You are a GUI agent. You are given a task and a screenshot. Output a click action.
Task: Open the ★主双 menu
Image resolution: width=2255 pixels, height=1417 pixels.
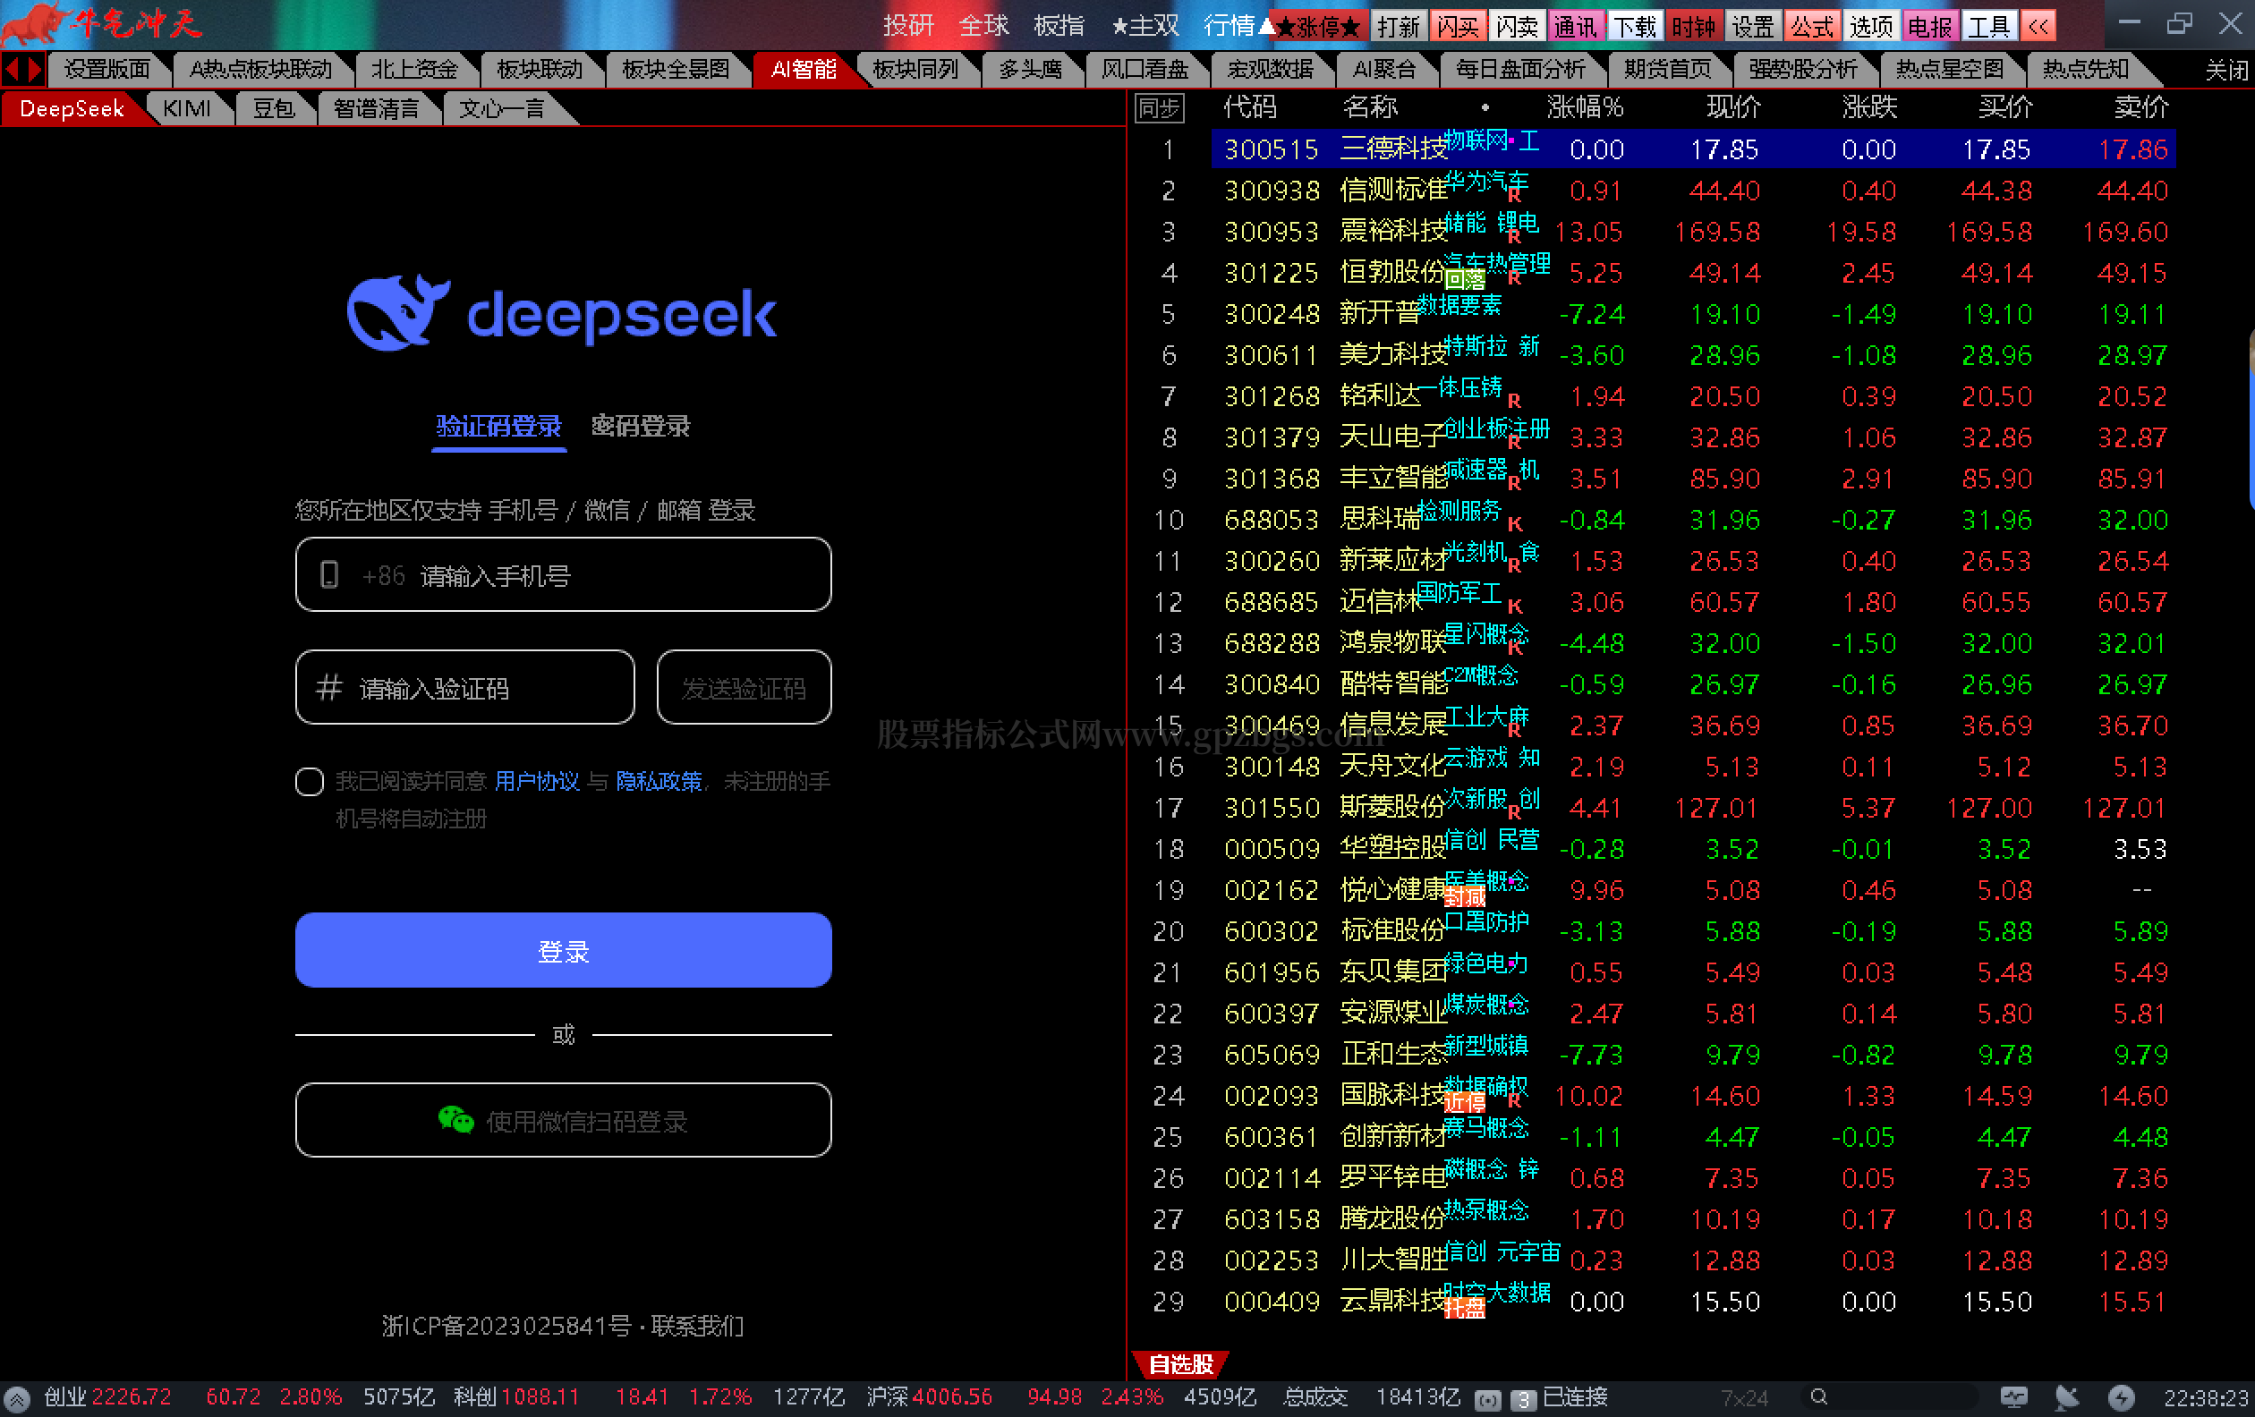pos(1145,26)
